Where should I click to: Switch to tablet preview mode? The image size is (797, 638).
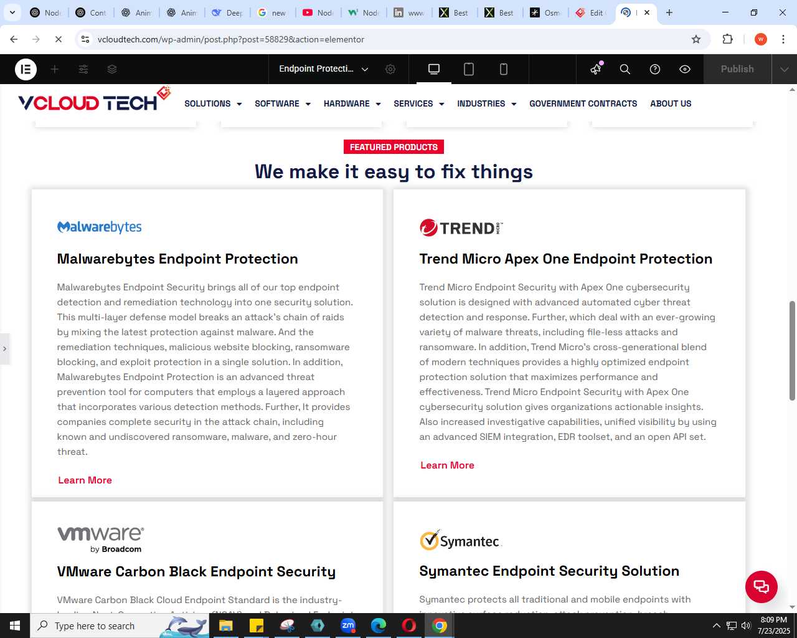pyautogui.click(x=469, y=69)
